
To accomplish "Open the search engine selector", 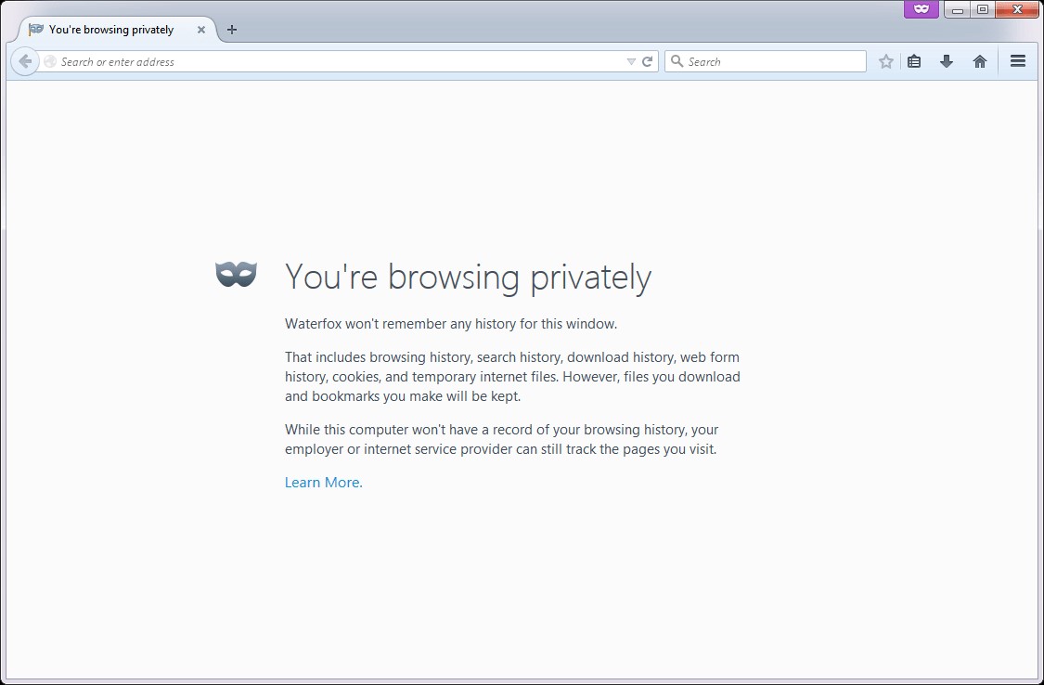I will pos(677,61).
